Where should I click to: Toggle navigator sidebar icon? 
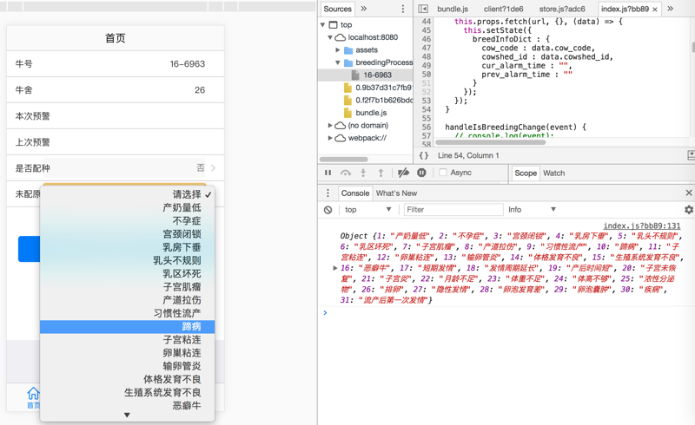tap(423, 9)
